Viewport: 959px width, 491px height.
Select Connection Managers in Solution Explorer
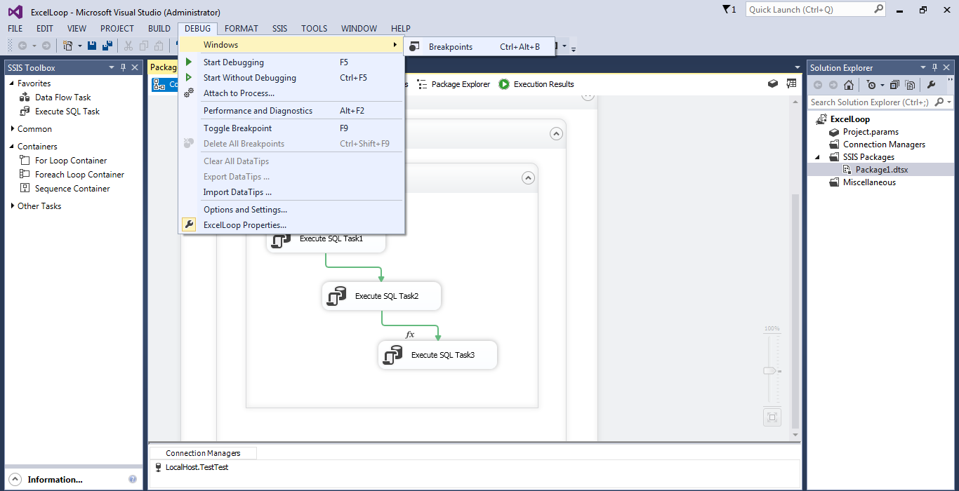tap(884, 144)
